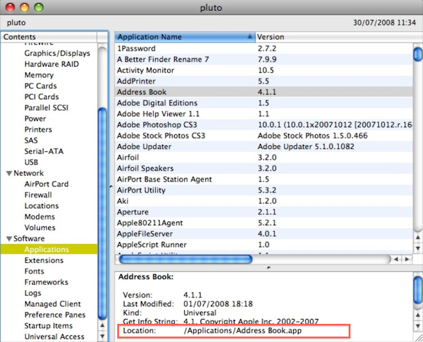Select Serial-ATA item
The height and width of the screenshot is (342, 423).
click(44, 151)
